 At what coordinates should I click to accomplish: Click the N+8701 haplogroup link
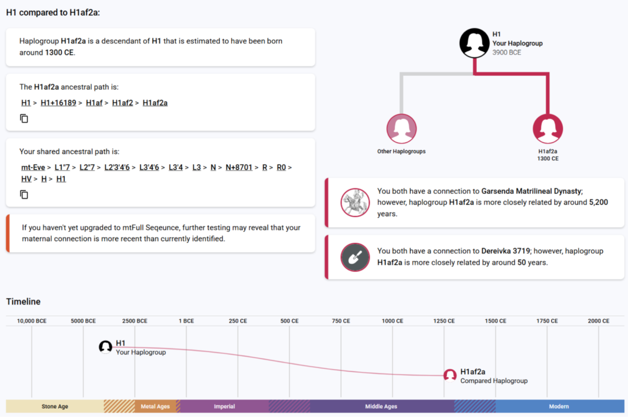pos(239,167)
